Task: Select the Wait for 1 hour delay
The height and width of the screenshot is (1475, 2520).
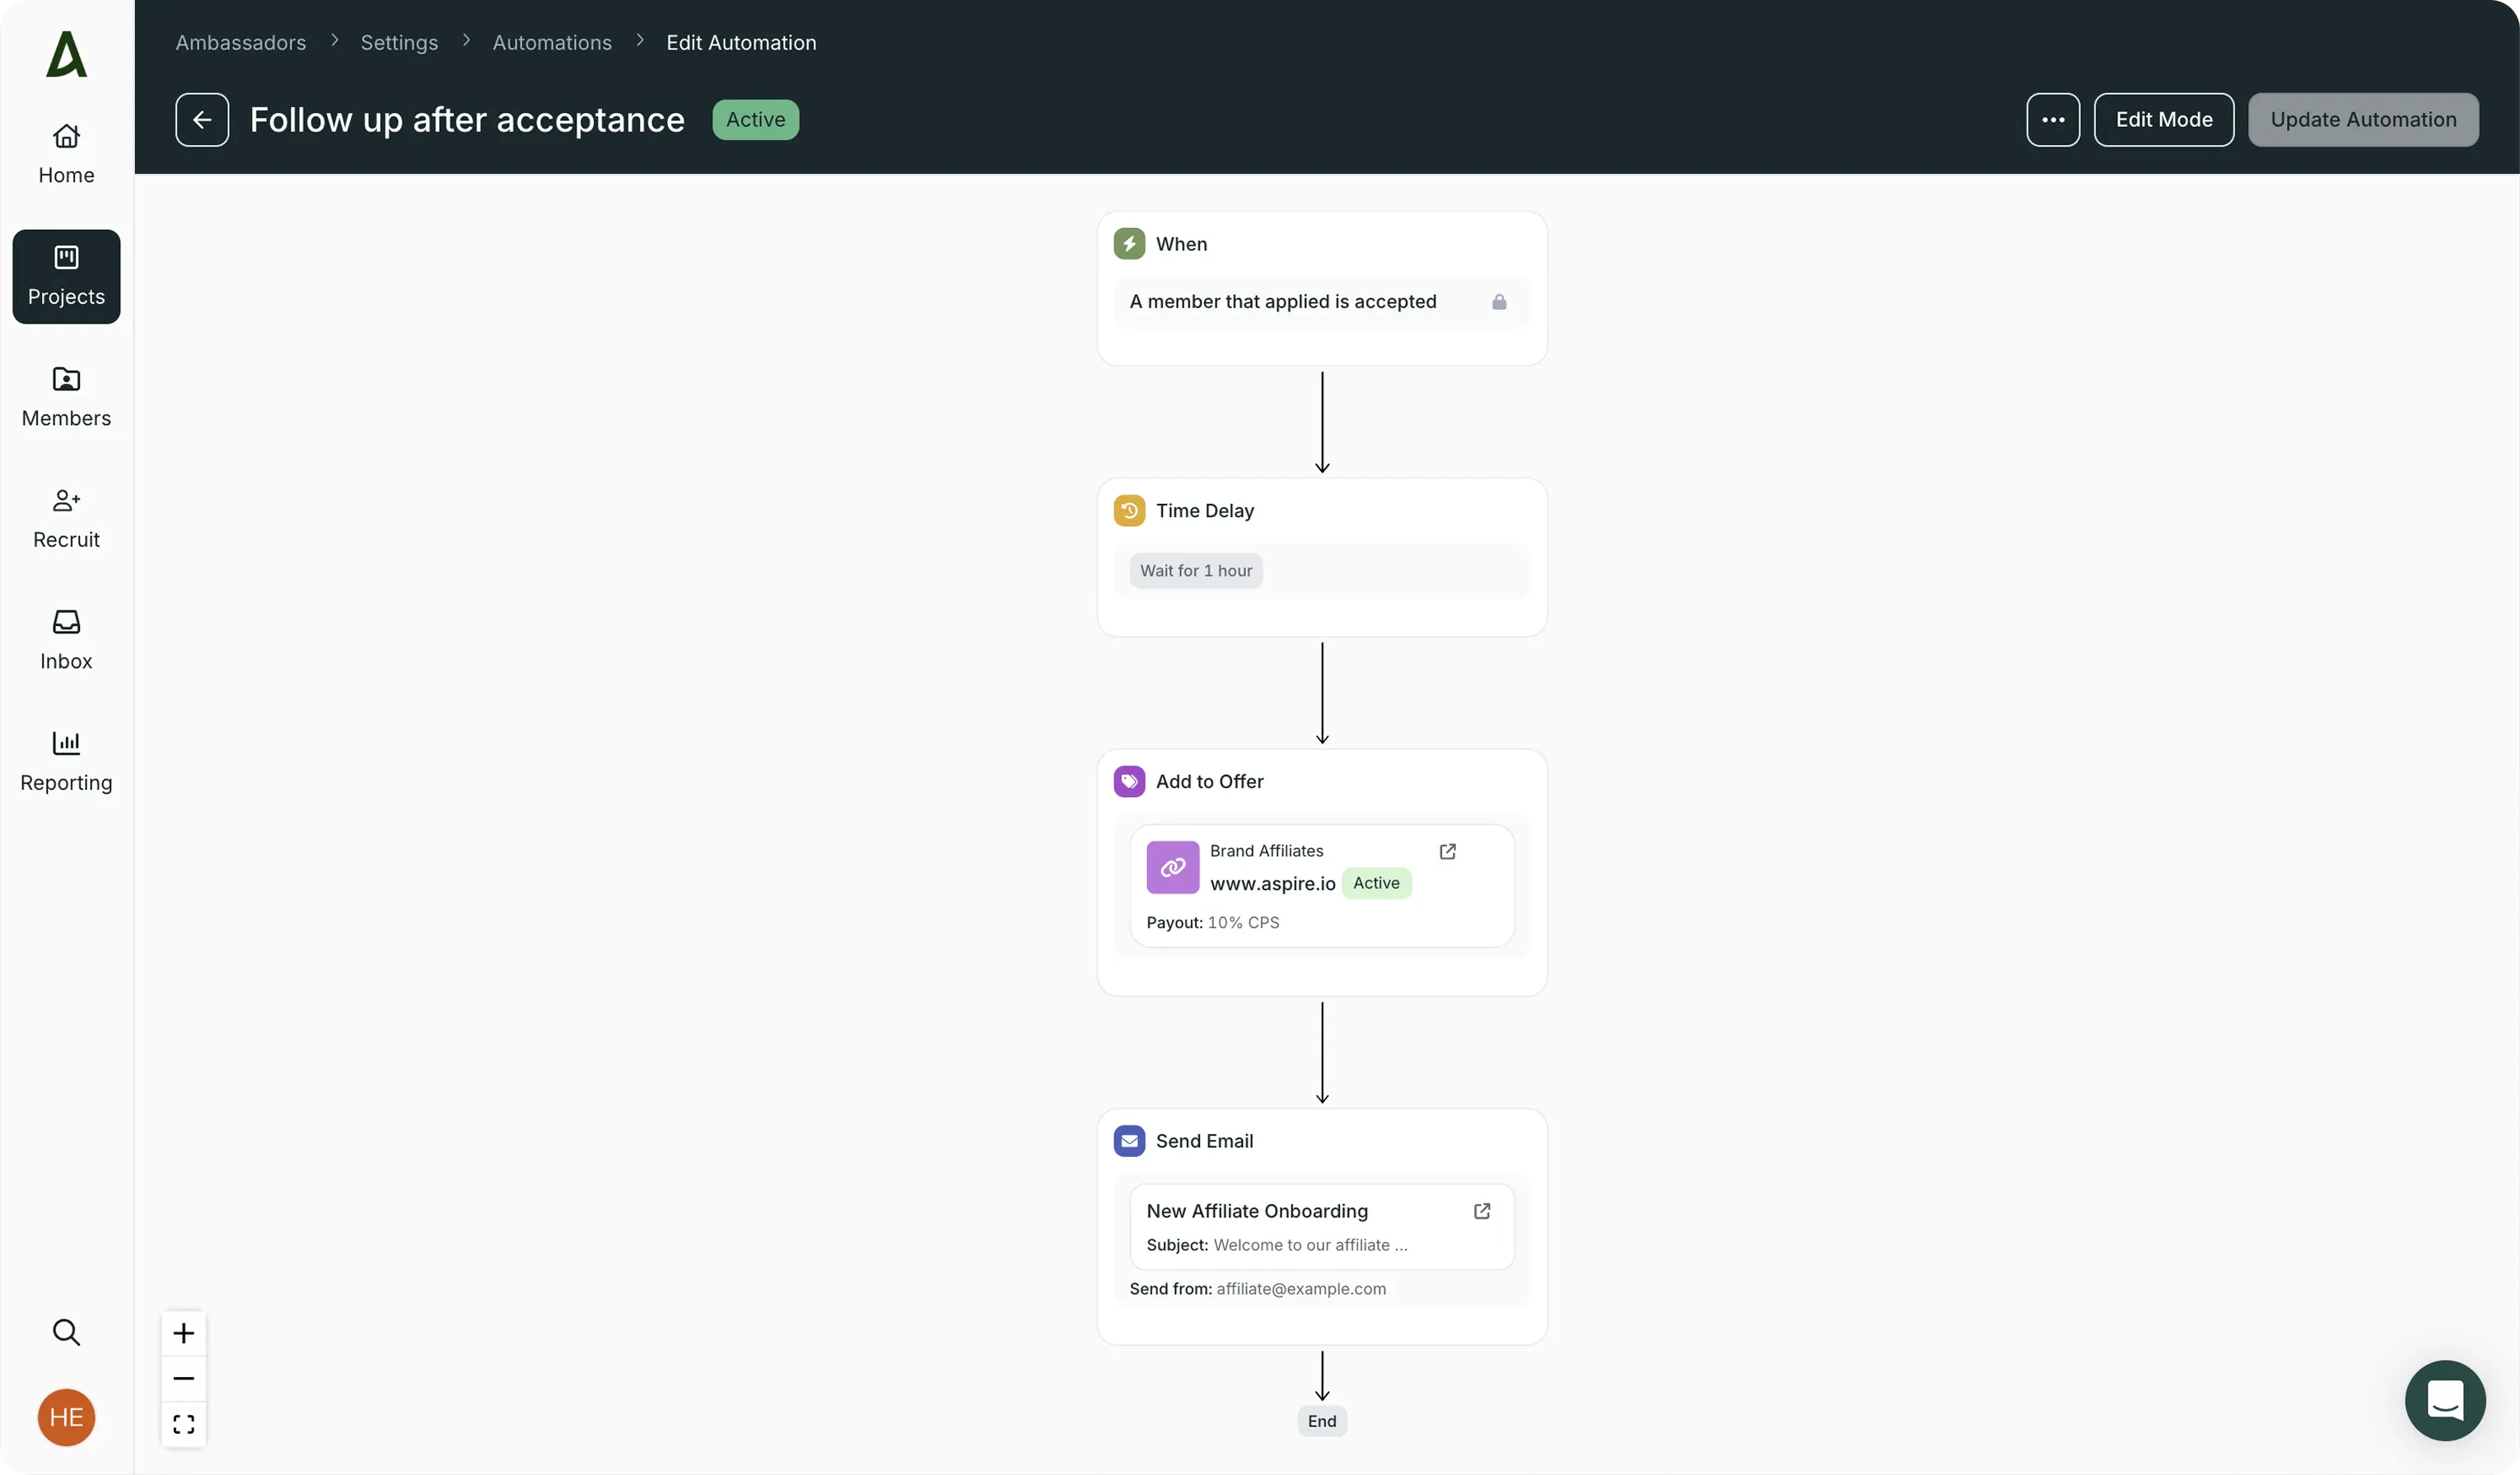Action: point(1196,571)
